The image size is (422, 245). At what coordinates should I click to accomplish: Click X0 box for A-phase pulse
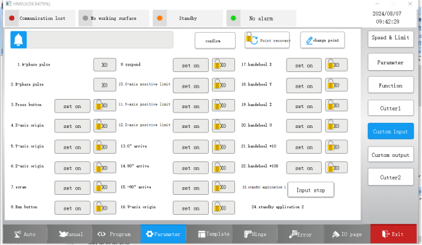(105, 65)
